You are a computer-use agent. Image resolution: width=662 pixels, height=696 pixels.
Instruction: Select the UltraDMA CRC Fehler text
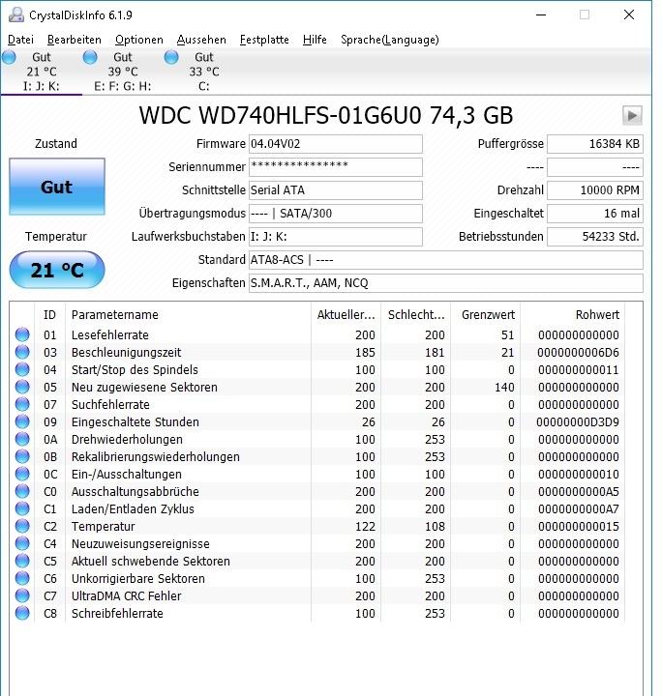pos(127,596)
